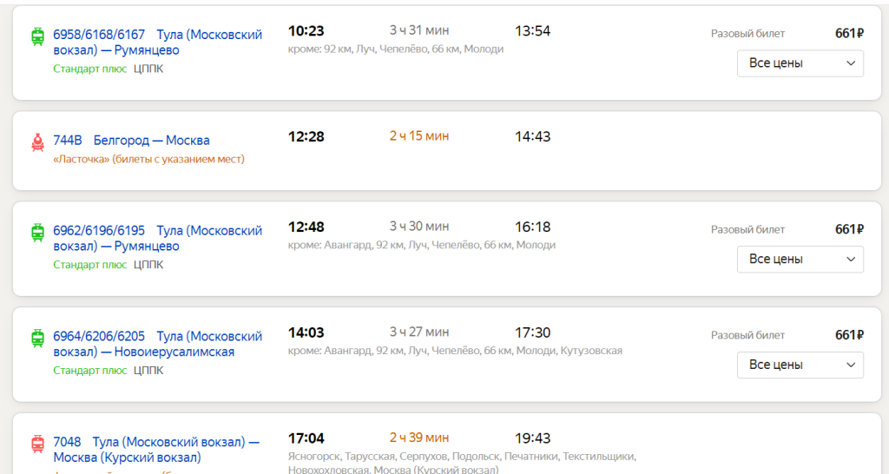The width and height of the screenshot is (889, 474).
Task: Click 'Разовый билет' label for 10:23 train
Action: point(747,34)
